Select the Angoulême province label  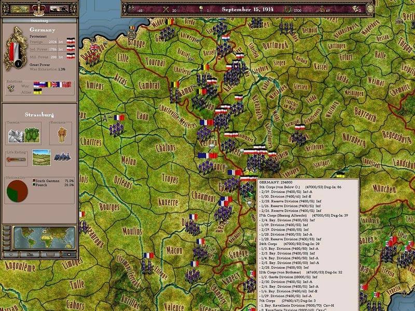20,266
